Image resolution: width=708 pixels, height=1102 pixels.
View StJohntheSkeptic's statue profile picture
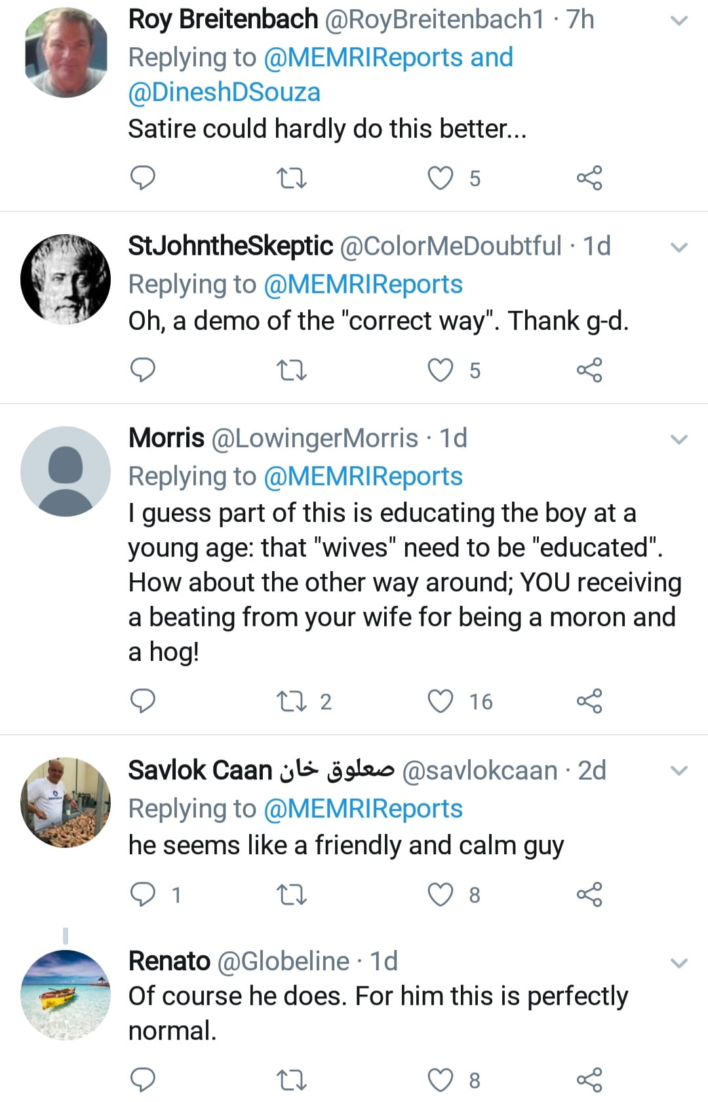pyautogui.click(x=66, y=279)
